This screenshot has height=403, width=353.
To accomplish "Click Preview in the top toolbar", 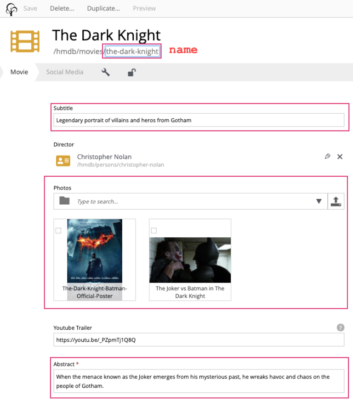I will pyautogui.click(x=144, y=8).
